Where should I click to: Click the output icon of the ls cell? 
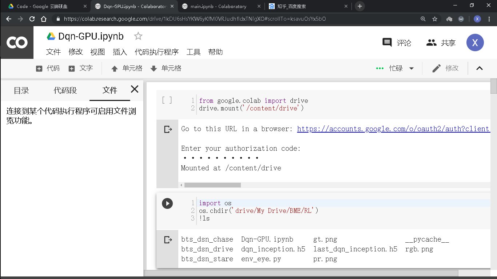tap(168, 240)
